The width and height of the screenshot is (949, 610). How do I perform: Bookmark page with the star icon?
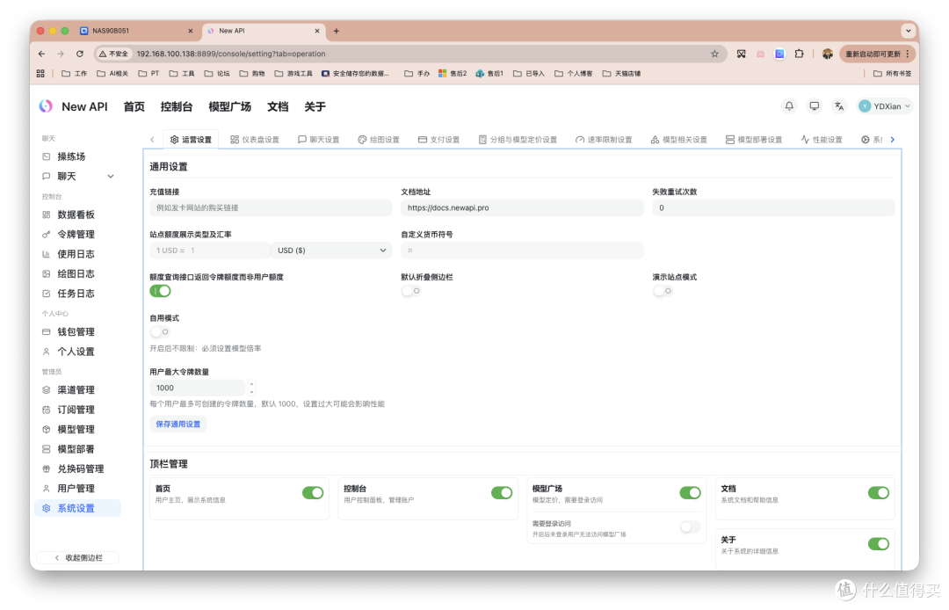(x=714, y=54)
